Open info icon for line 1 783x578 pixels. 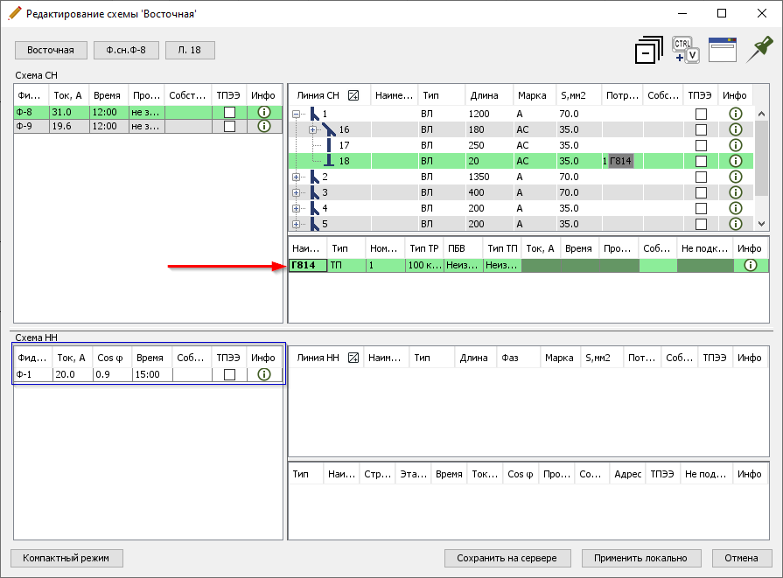(x=735, y=114)
